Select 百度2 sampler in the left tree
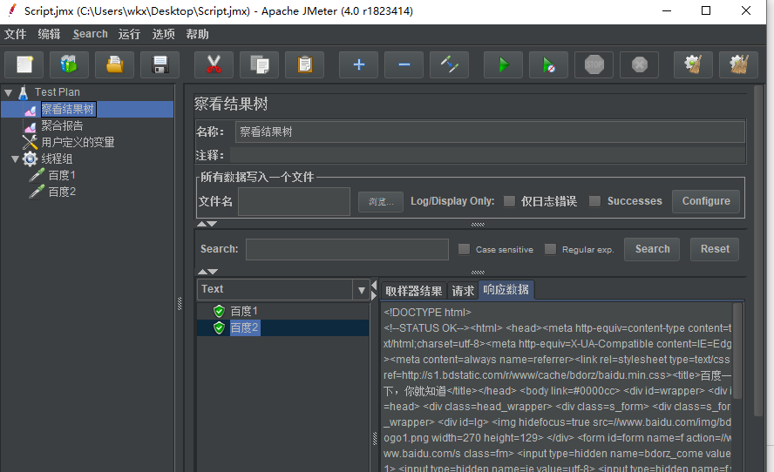The width and height of the screenshot is (774, 472). point(62,192)
